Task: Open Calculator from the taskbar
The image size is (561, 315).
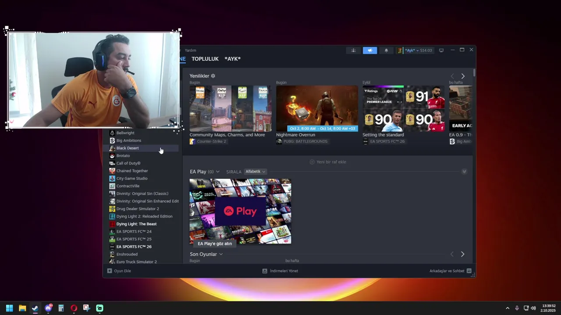Action: coord(61,308)
